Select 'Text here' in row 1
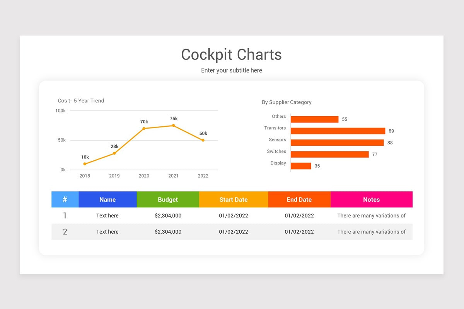Image resolution: width=464 pixels, height=309 pixels. click(107, 216)
